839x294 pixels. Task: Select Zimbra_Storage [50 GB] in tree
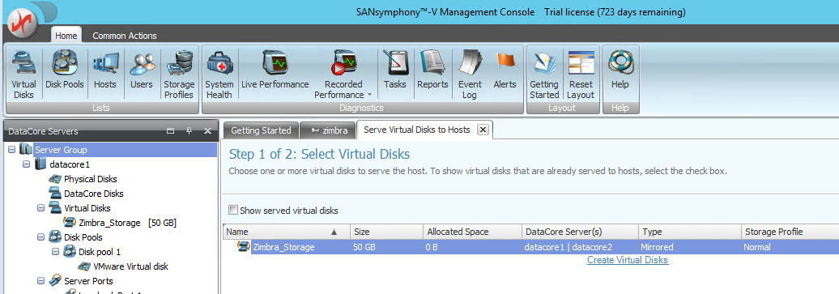coord(127,222)
